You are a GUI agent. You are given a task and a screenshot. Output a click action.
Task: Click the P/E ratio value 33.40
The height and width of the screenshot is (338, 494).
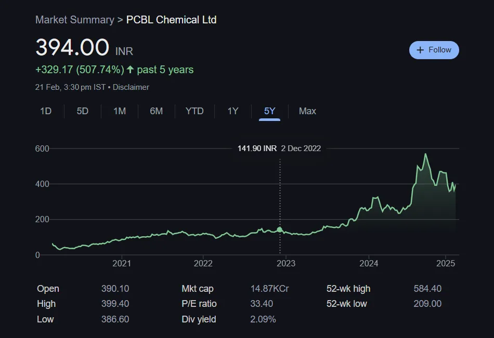262,304
